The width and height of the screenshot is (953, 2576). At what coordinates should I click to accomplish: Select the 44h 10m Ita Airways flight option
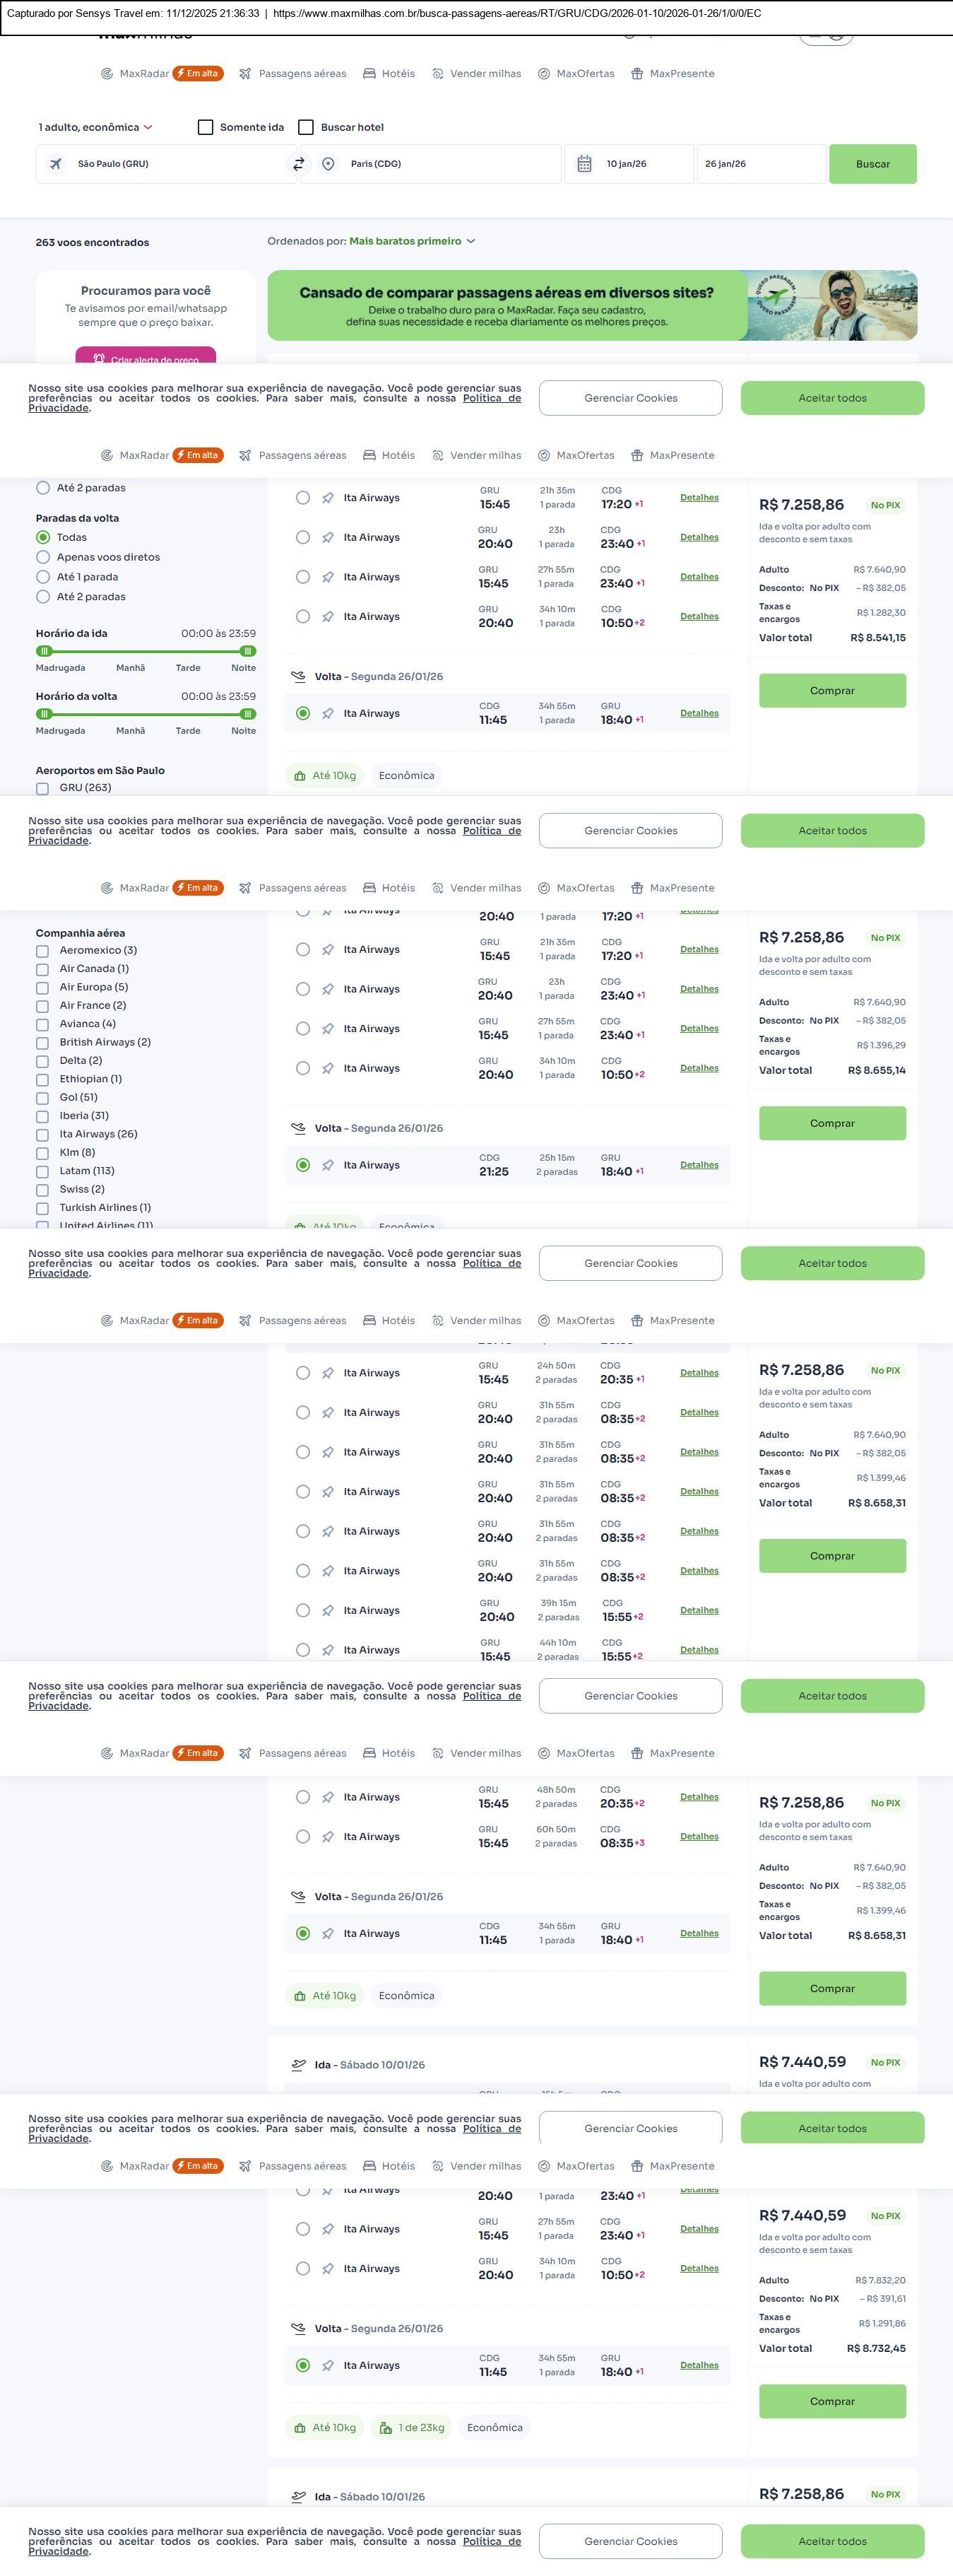pos(302,1650)
